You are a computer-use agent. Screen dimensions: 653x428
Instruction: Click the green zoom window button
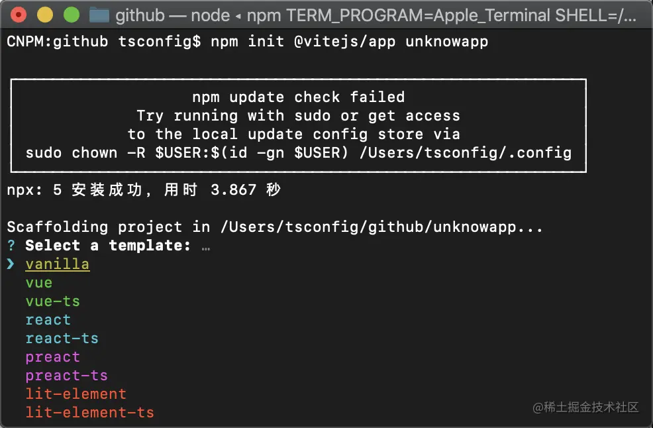[x=70, y=15]
